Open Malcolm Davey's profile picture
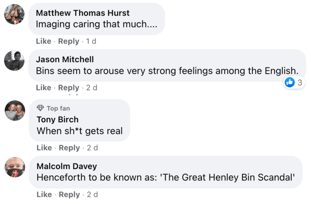 pos(15,167)
